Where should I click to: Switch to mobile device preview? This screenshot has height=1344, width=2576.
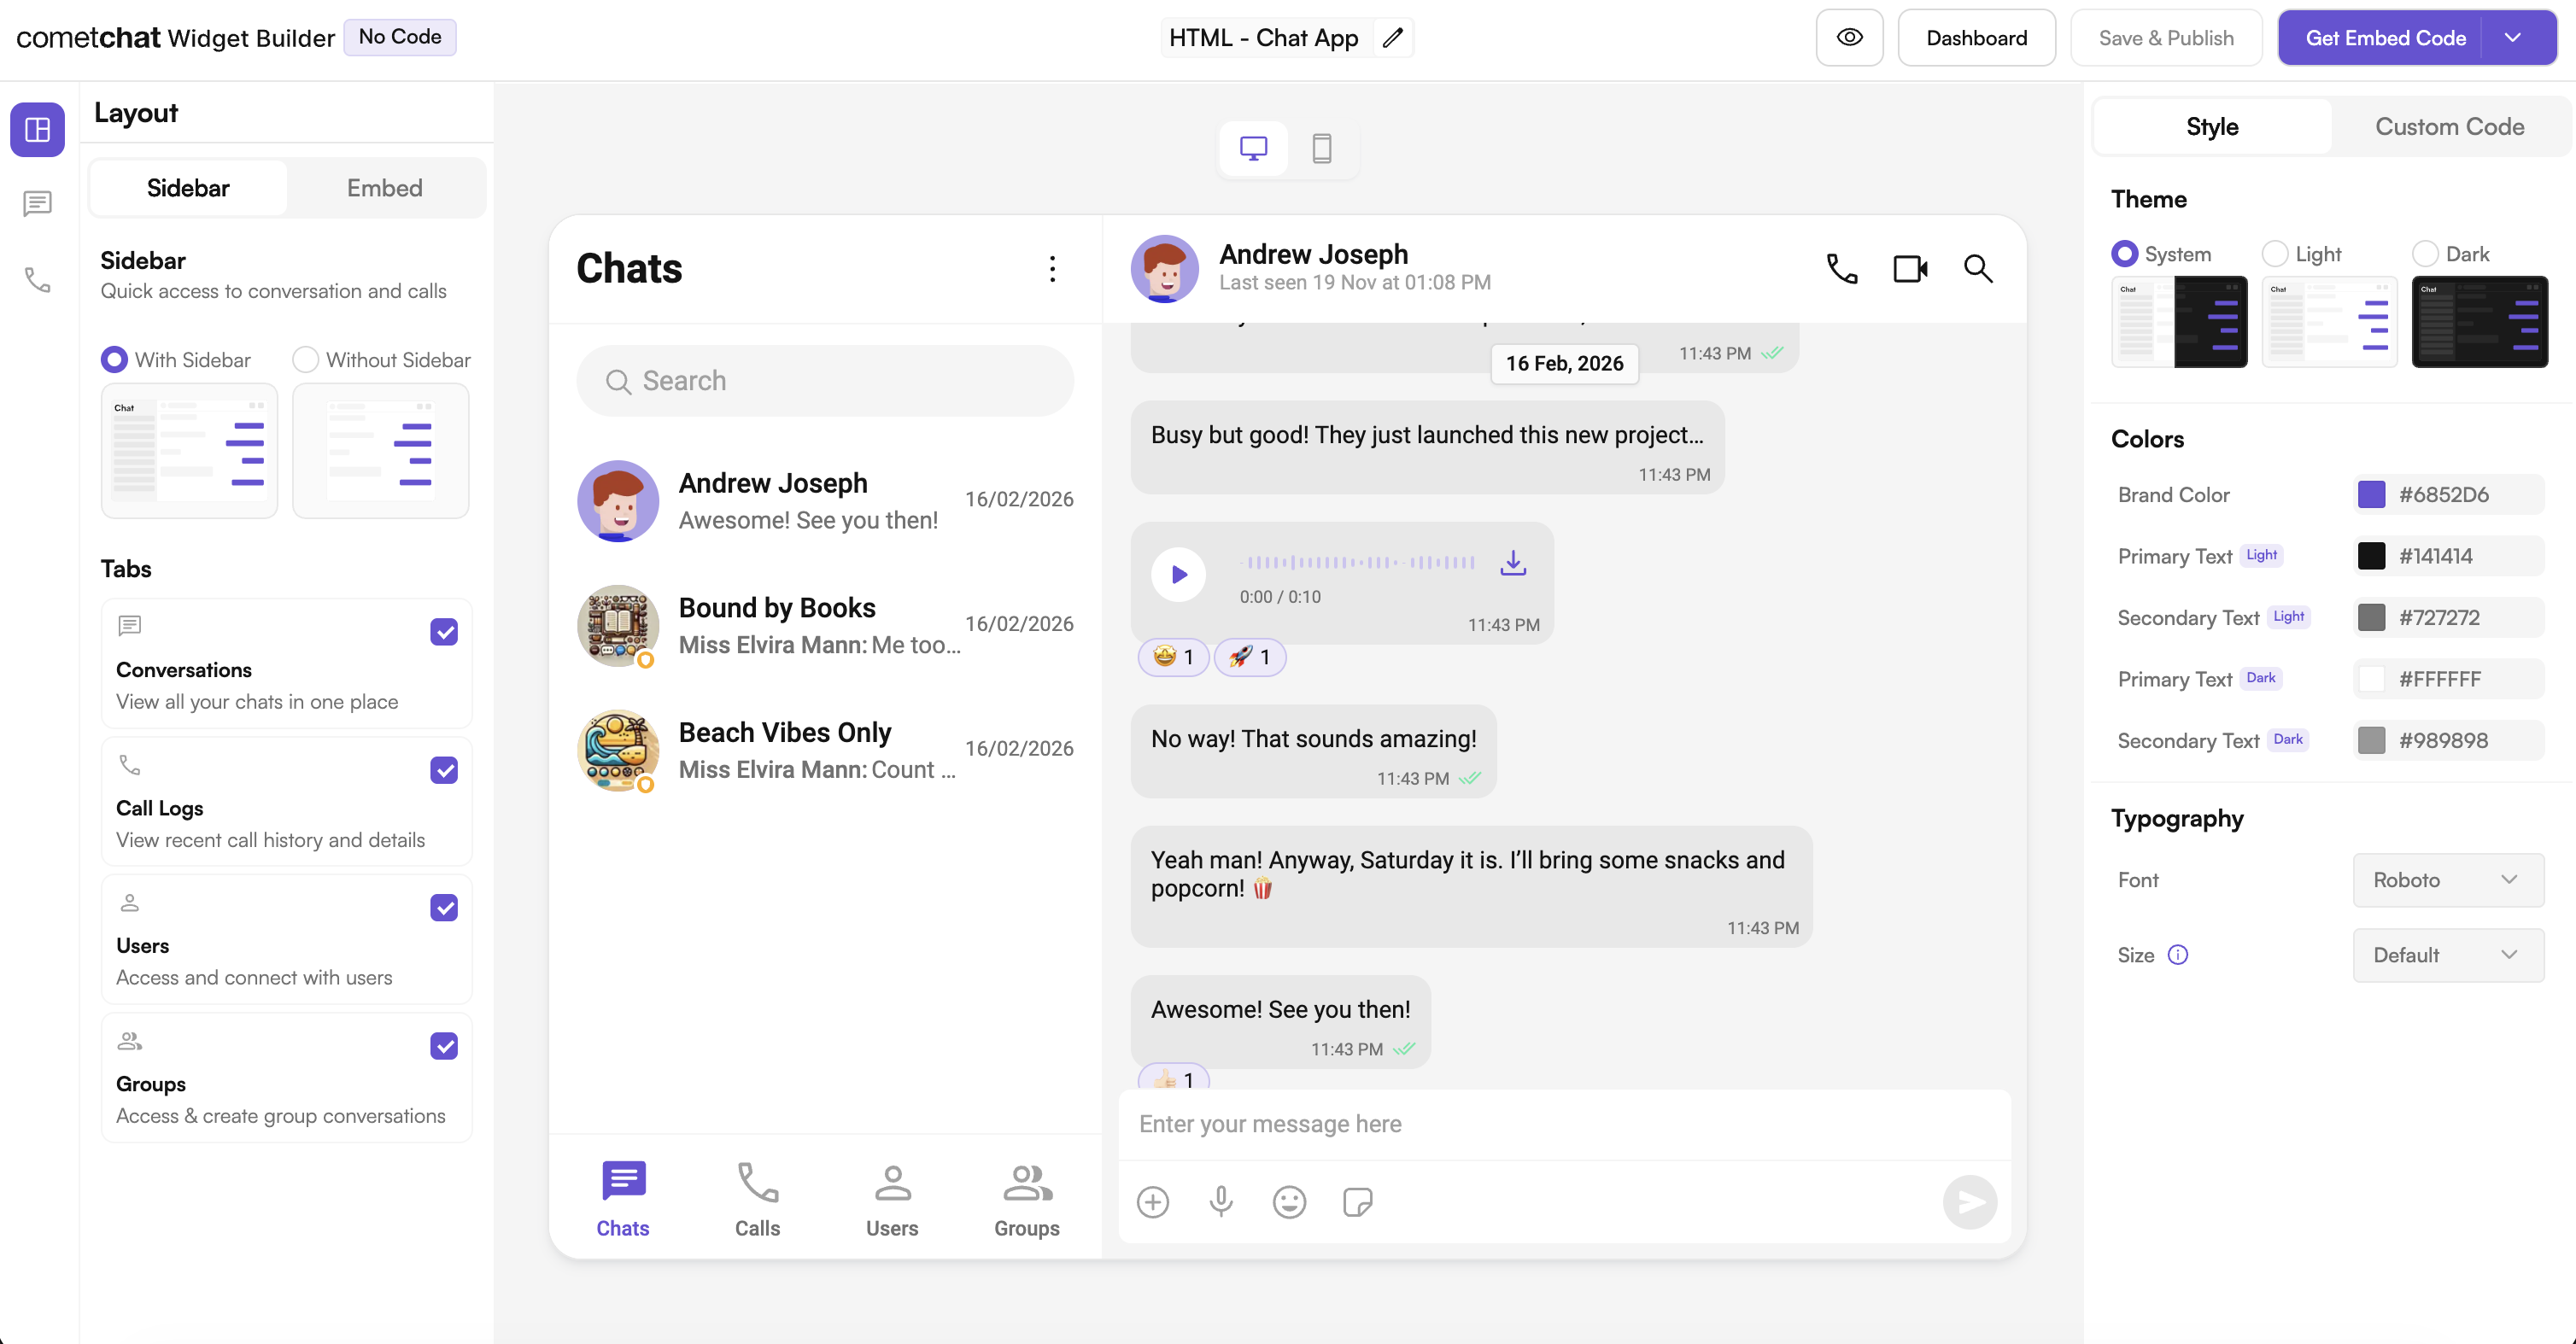click(x=1321, y=148)
